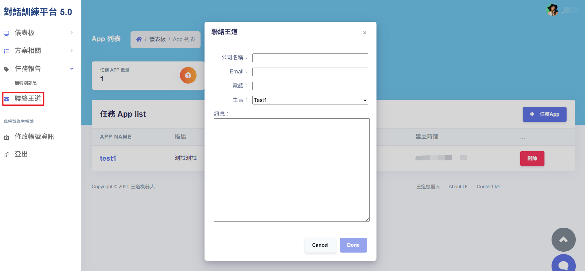Click the user avatar picture

click(552, 10)
